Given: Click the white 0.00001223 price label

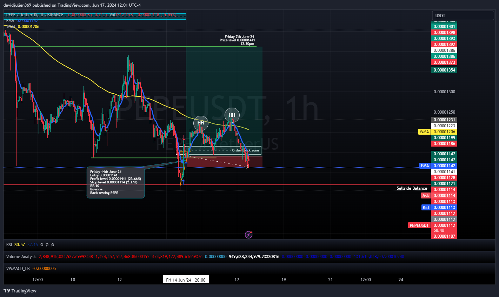Looking at the screenshot, I should 444,126.
